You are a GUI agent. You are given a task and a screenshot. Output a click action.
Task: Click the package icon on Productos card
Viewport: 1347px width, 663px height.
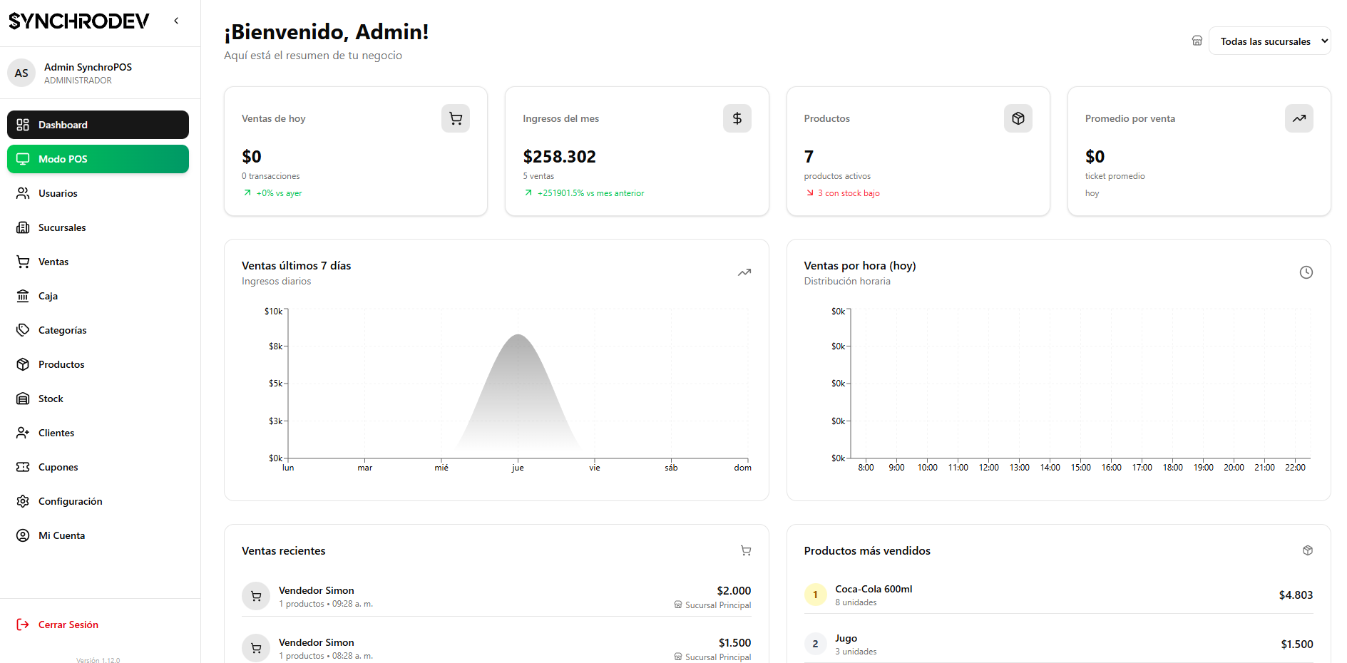[1018, 118]
